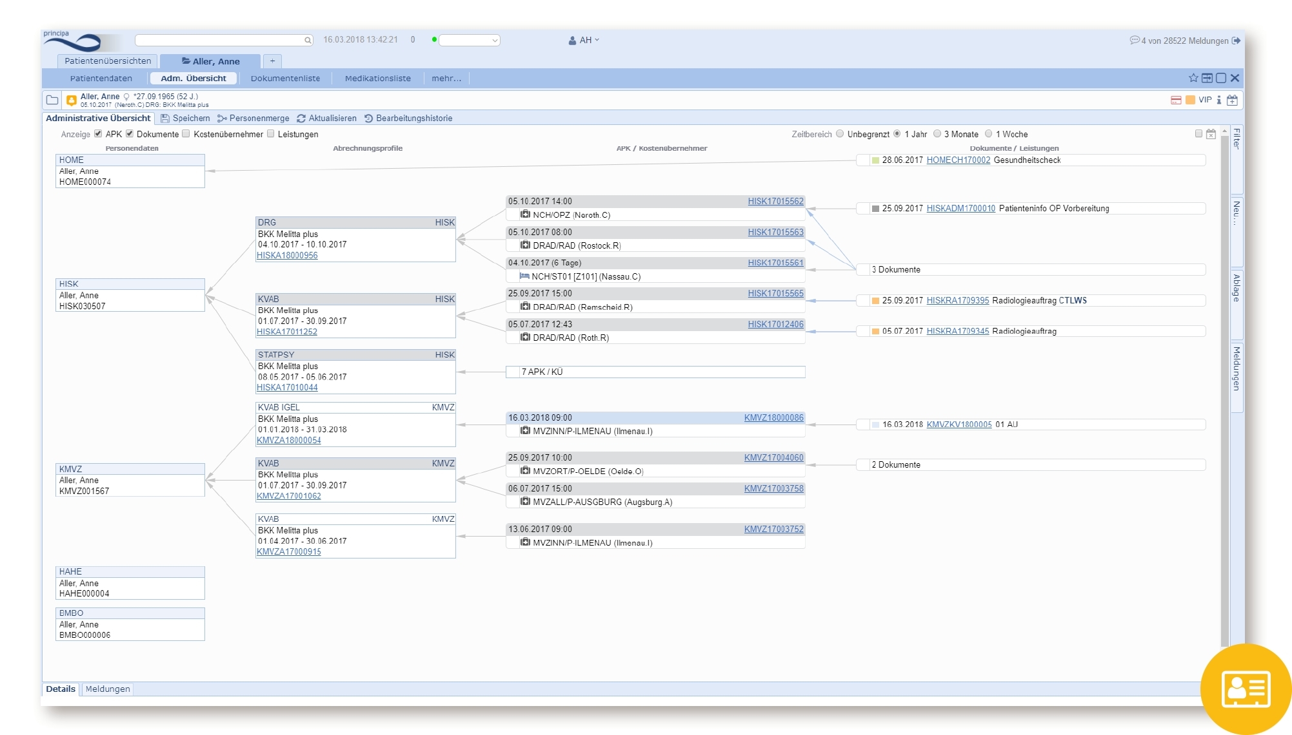Open the AH user dropdown menu
This screenshot has height=735, width=1292.
[x=584, y=40]
